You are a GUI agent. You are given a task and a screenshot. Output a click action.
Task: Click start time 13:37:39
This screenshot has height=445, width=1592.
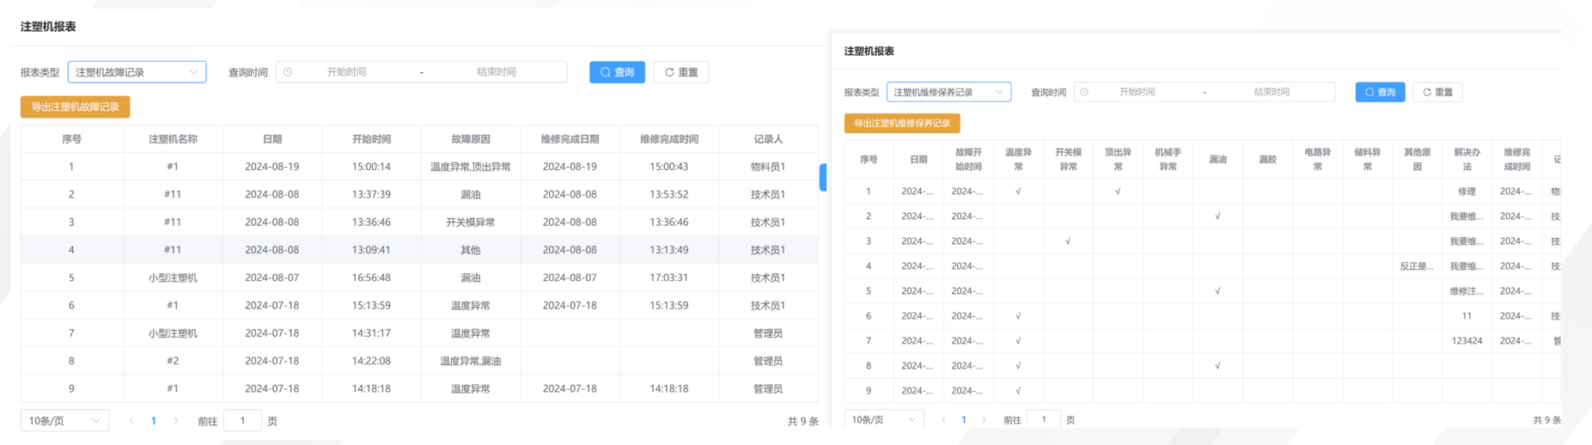pyautogui.click(x=371, y=194)
